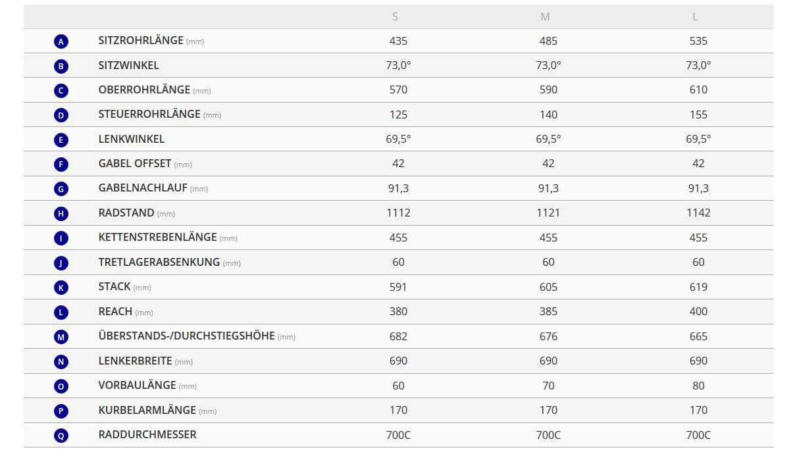The height and width of the screenshot is (458, 793).
Task: Select the D badge for Steuerrohrlänge
Action: pyautogui.click(x=61, y=115)
